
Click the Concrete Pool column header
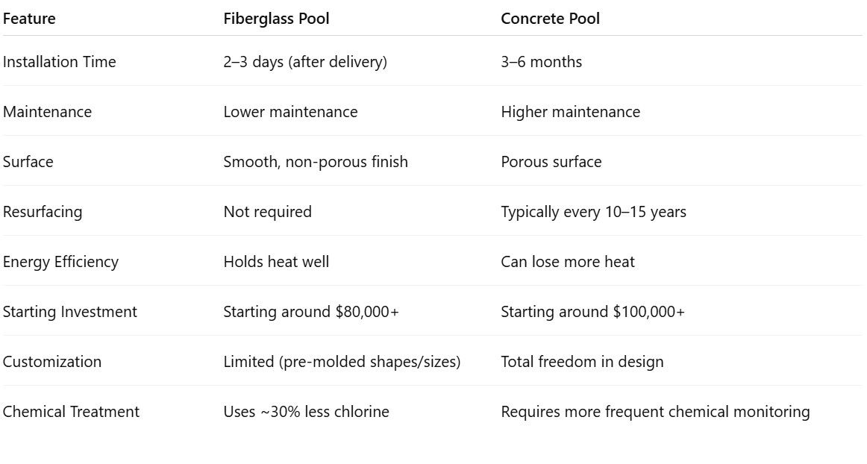click(x=550, y=19)
